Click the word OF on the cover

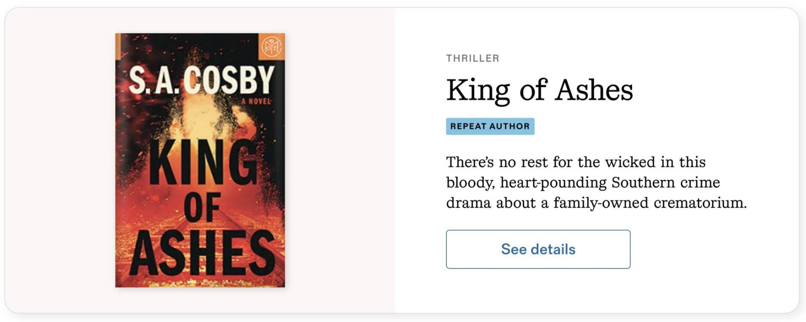pos(202,208)
